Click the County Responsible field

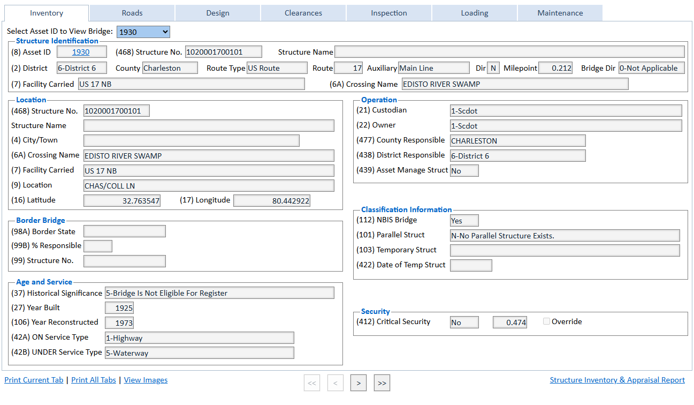pyautogui.click(x=518, y=140)
